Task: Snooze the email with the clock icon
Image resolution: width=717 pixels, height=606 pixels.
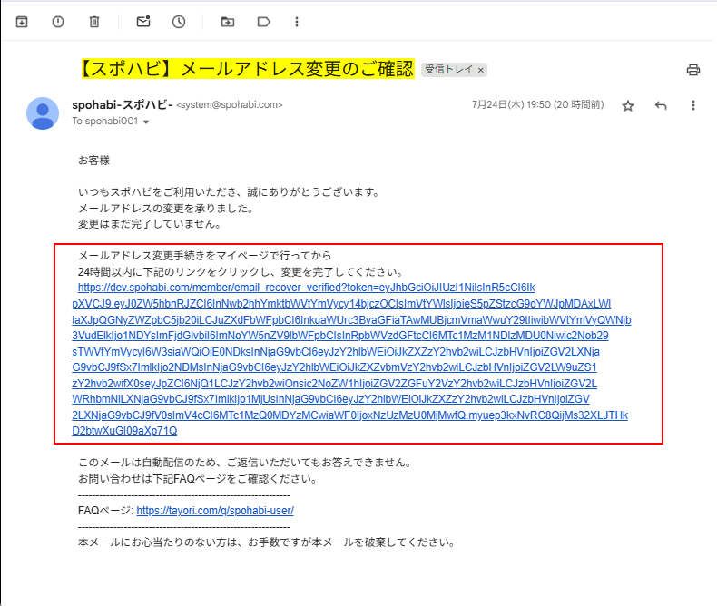Action: tap(179, 22)
